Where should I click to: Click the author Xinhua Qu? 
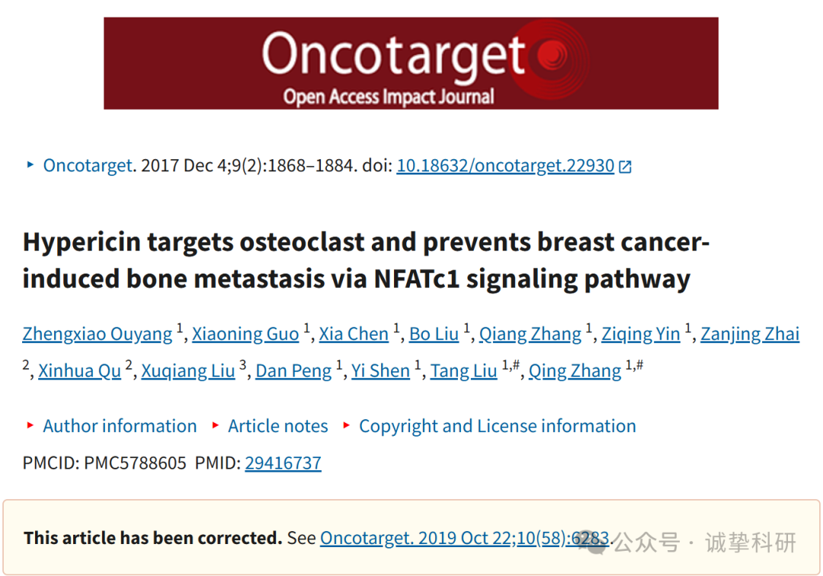click(79, 370)
